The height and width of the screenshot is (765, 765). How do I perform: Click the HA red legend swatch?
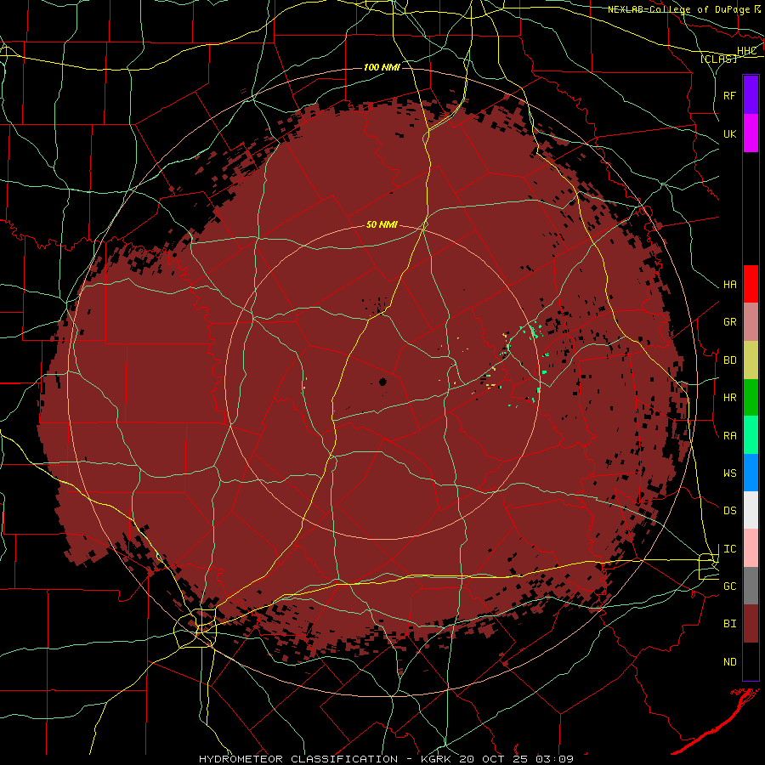751,284
